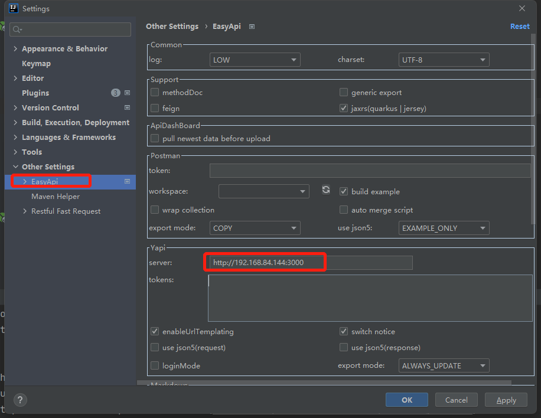Click the Plugins updates badge showing 3

(x=116, y=93)
